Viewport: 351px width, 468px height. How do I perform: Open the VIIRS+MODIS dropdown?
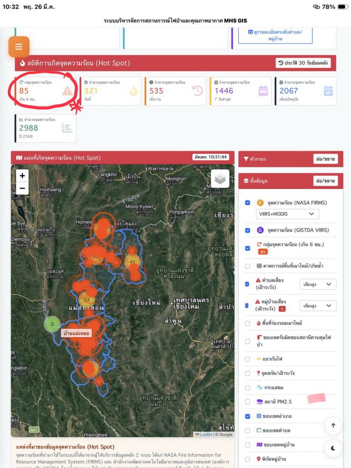287,214
